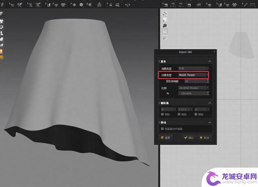
Task: Choose the arrow-with-stacked-layers edit tool
Action: tap(109, 5)
